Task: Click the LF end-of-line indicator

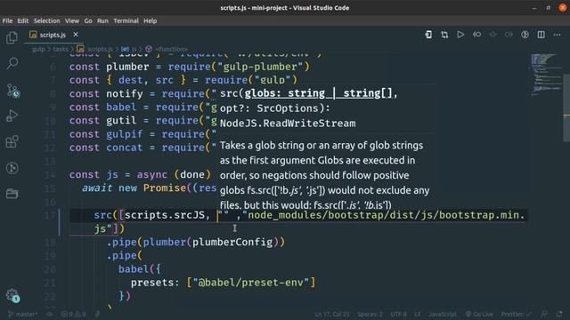Action: pos(418,314)
